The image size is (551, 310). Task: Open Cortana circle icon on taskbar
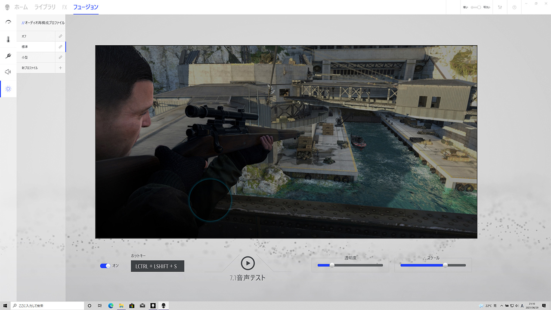click(90, 306)
